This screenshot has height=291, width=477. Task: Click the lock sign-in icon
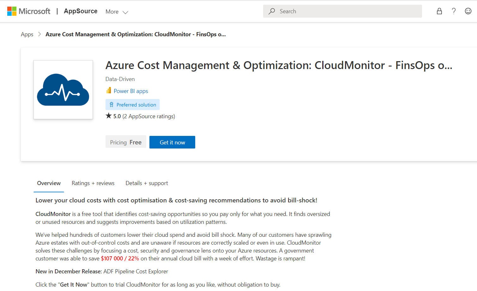(439, 11)
